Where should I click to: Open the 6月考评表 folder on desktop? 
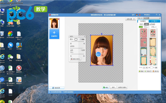coord(19,58)
